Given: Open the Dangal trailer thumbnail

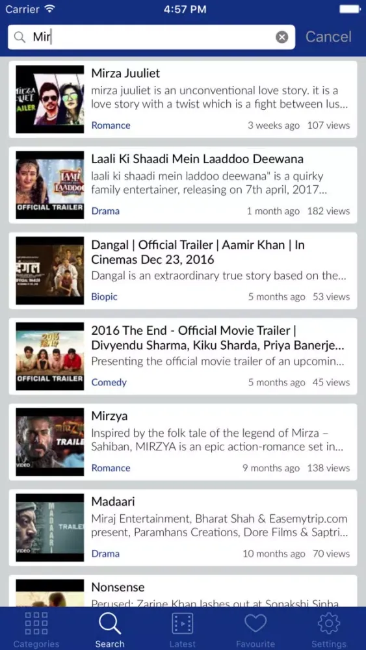Looking at the screenshot, I should 50,270.
